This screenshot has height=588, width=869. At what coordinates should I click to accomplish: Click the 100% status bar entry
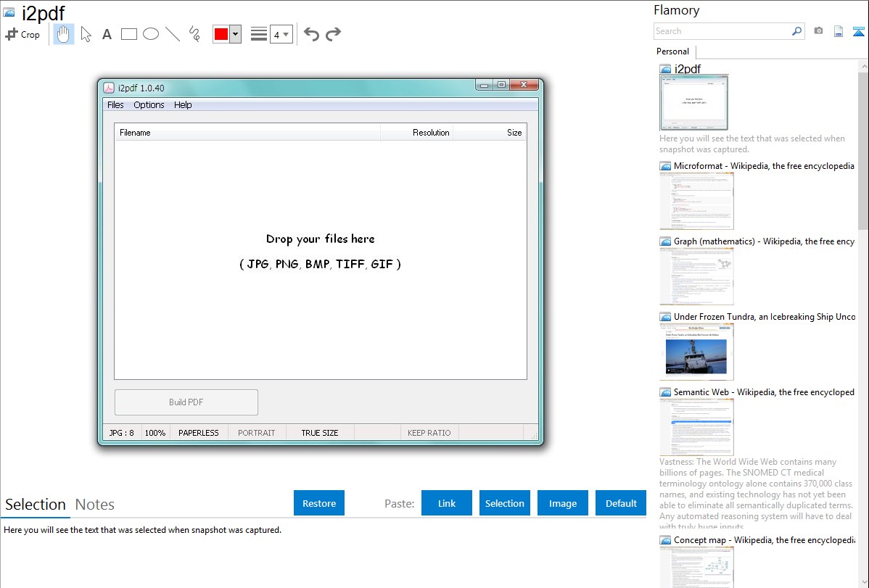pyautogui.click(x=155, y=433)
